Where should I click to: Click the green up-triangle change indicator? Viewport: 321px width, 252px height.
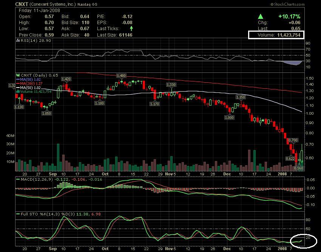tap(261, 17)
